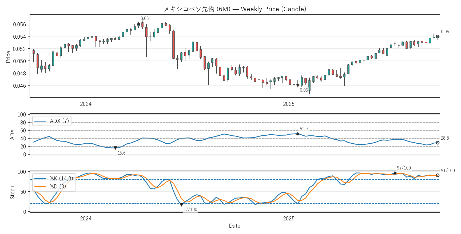The height and width of the screenshot is (234, 461).
Task: Click the chart title text
Action: click(235, 9)
